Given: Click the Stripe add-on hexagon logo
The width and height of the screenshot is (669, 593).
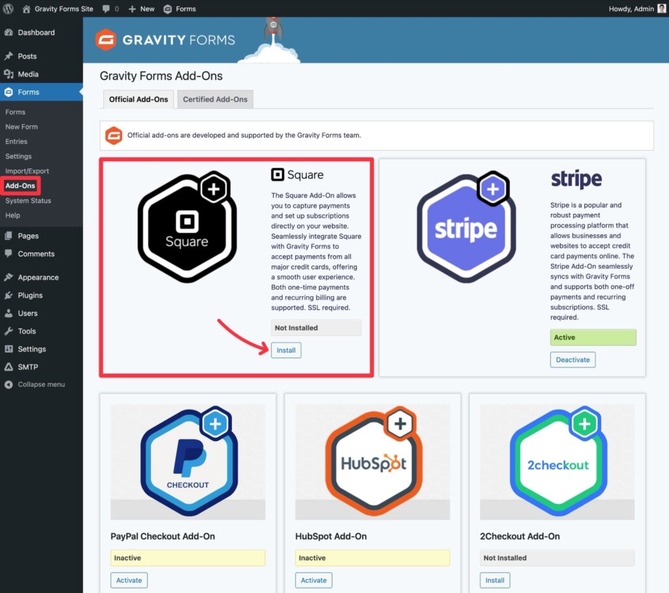Looking at the screenshot, I should 466,228.
